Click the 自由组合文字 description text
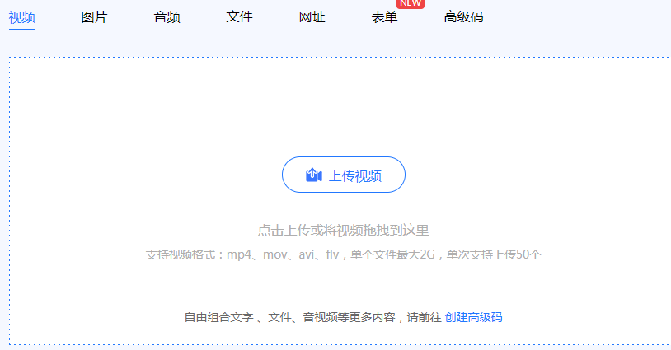This screenshot has width=671, height=350. click(312, 317)
